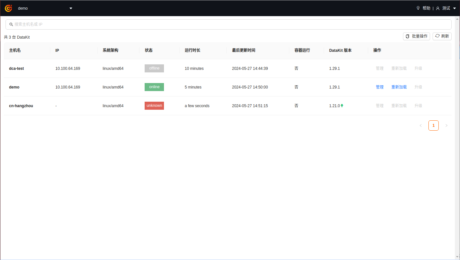
Task: Select page 1 in pagination
Action: (x=434, y=125)
